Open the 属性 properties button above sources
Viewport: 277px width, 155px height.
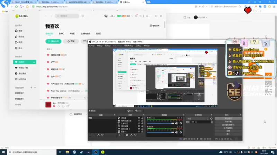(131, 111)
